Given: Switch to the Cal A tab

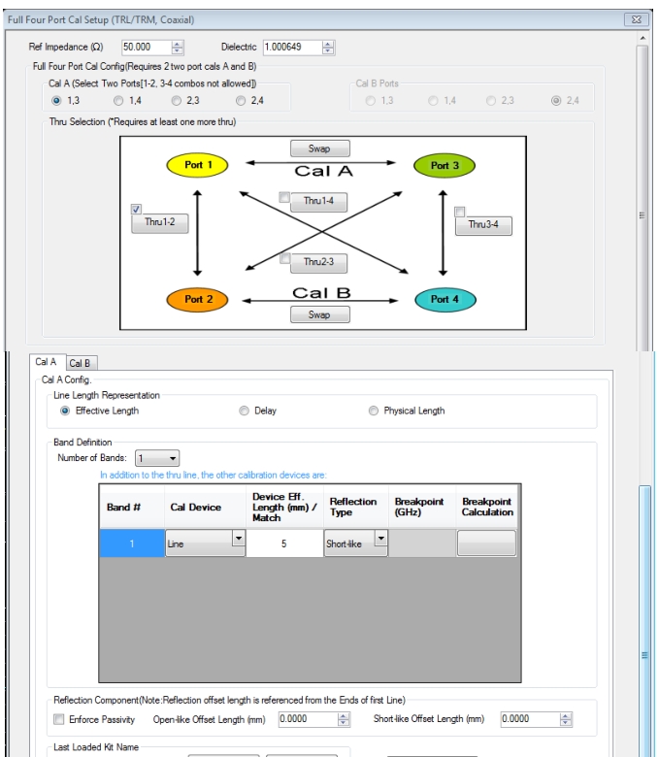Looking at the screenshot, I should point(47,362).
